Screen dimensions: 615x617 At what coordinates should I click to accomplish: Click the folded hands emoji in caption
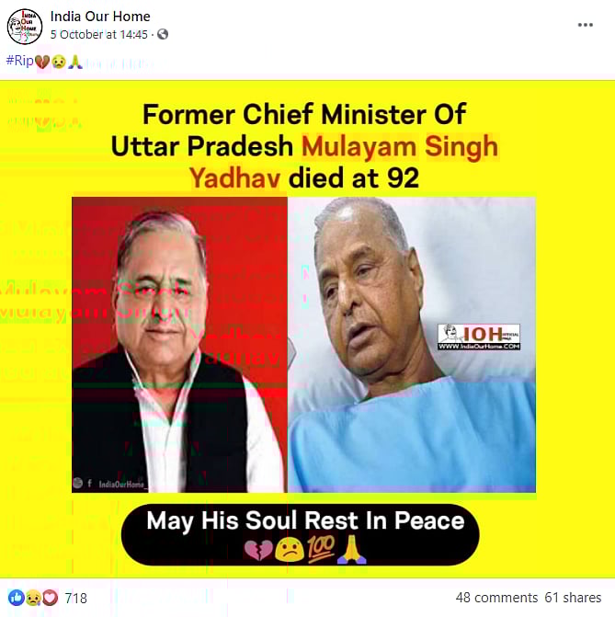point(352,550)
